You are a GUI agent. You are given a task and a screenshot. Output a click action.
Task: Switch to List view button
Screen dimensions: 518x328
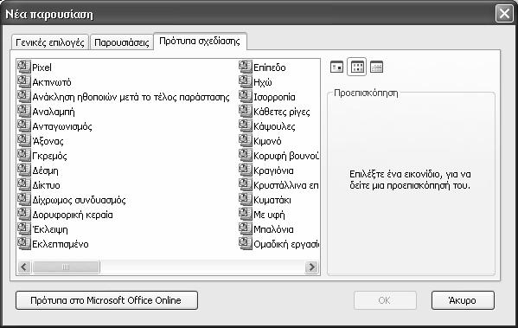click(357, 68)
